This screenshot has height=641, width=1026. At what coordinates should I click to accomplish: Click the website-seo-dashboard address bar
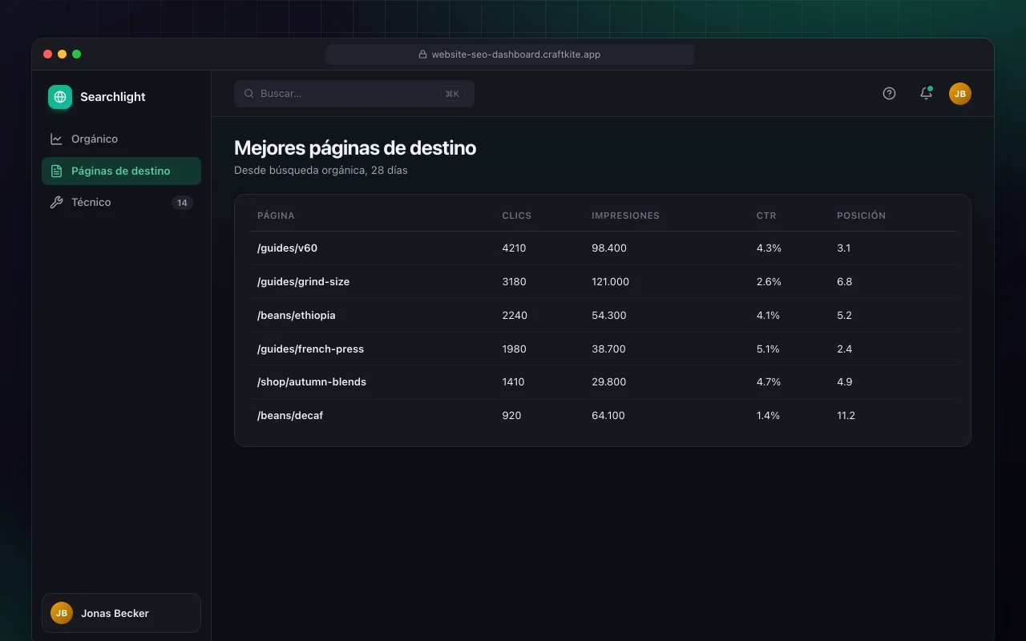510,54
